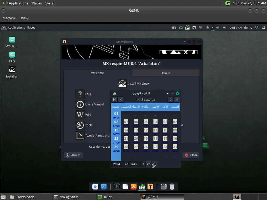Click the Install MX Linux icon
The image size is (267, 200).
(x=122, y=84)
